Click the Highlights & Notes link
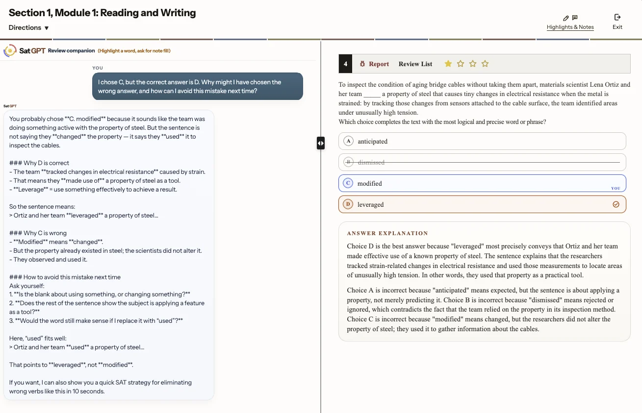This screenshot has height=413, width=642. pos(570,27)
